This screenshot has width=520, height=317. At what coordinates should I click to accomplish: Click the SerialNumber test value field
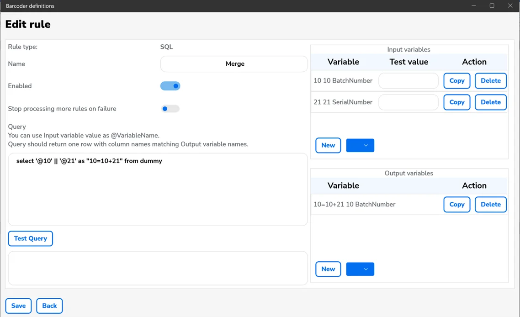pos(409,102)
